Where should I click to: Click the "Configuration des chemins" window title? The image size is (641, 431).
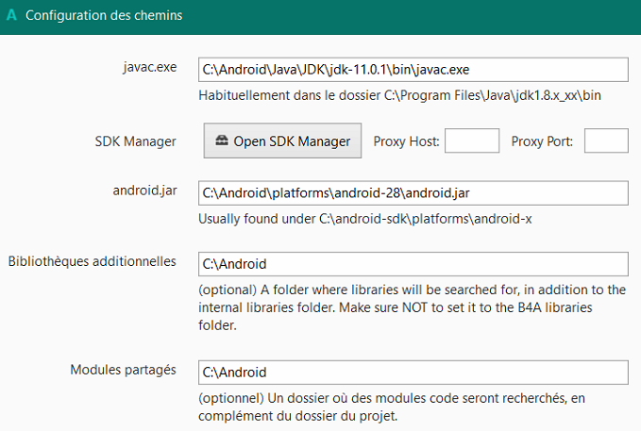[x=104, y=17]
